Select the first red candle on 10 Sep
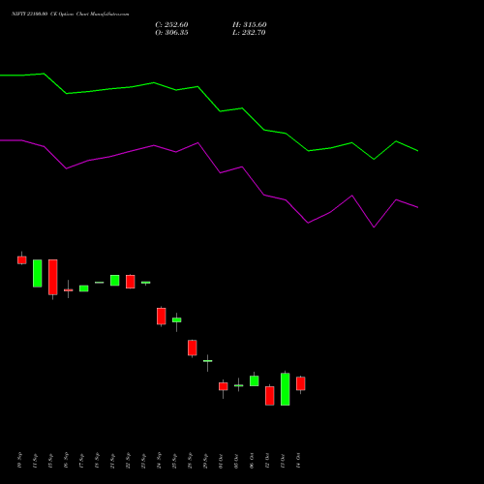Image resolution: width=484 pixels, height=484 pixels. tap(22, 260)
